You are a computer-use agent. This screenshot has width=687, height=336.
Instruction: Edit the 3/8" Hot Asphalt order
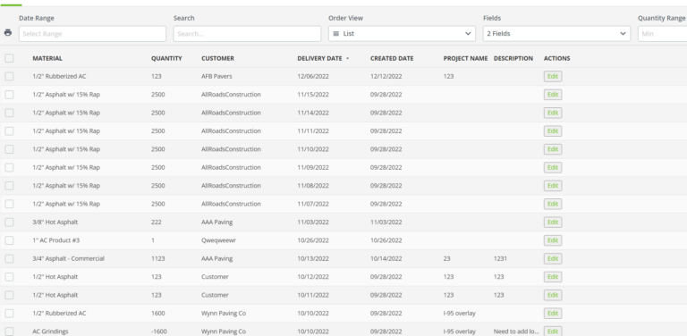coord(553,223)
